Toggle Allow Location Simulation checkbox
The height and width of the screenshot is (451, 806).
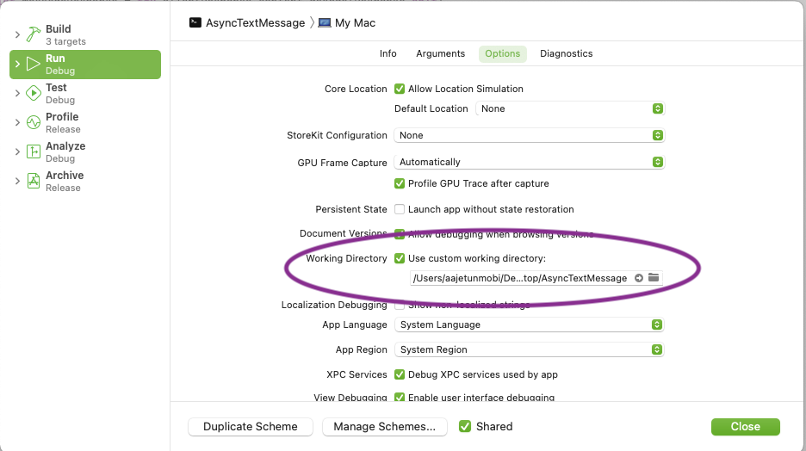coord(400,89)
